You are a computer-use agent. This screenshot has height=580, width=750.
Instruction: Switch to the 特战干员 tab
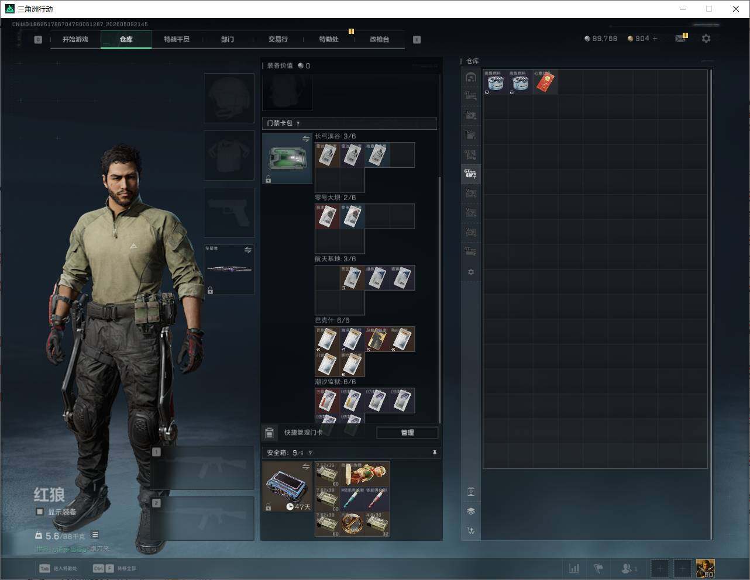click(177, 39)
